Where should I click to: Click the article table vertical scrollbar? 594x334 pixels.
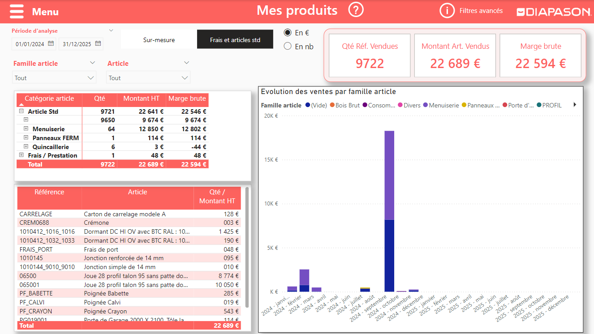point(246,247)
